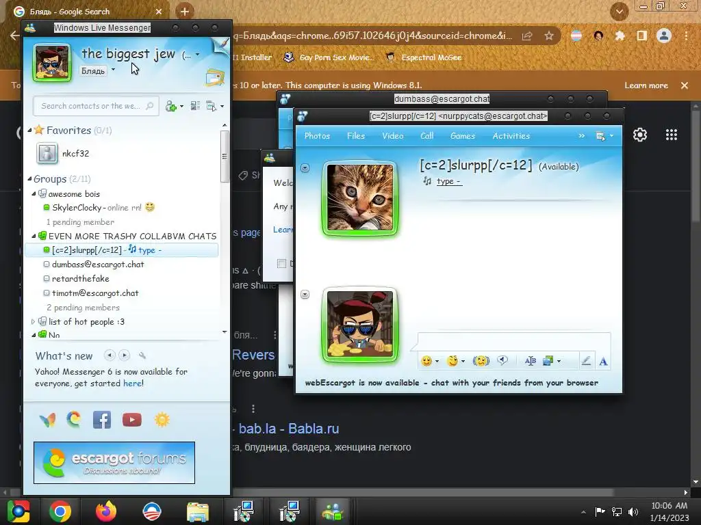
Task: Open the email inbox icon in Messenger
Action: click(214, 77)
